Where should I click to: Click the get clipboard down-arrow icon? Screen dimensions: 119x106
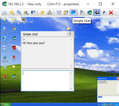pyautogui.click(x=66, y=13)
